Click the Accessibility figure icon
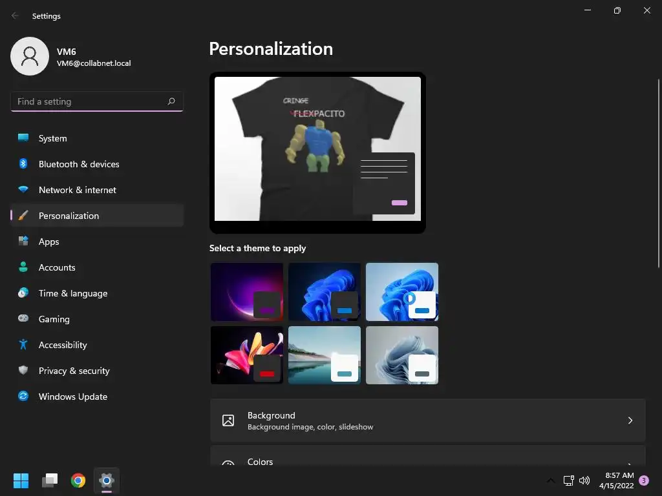 [23, 345]
